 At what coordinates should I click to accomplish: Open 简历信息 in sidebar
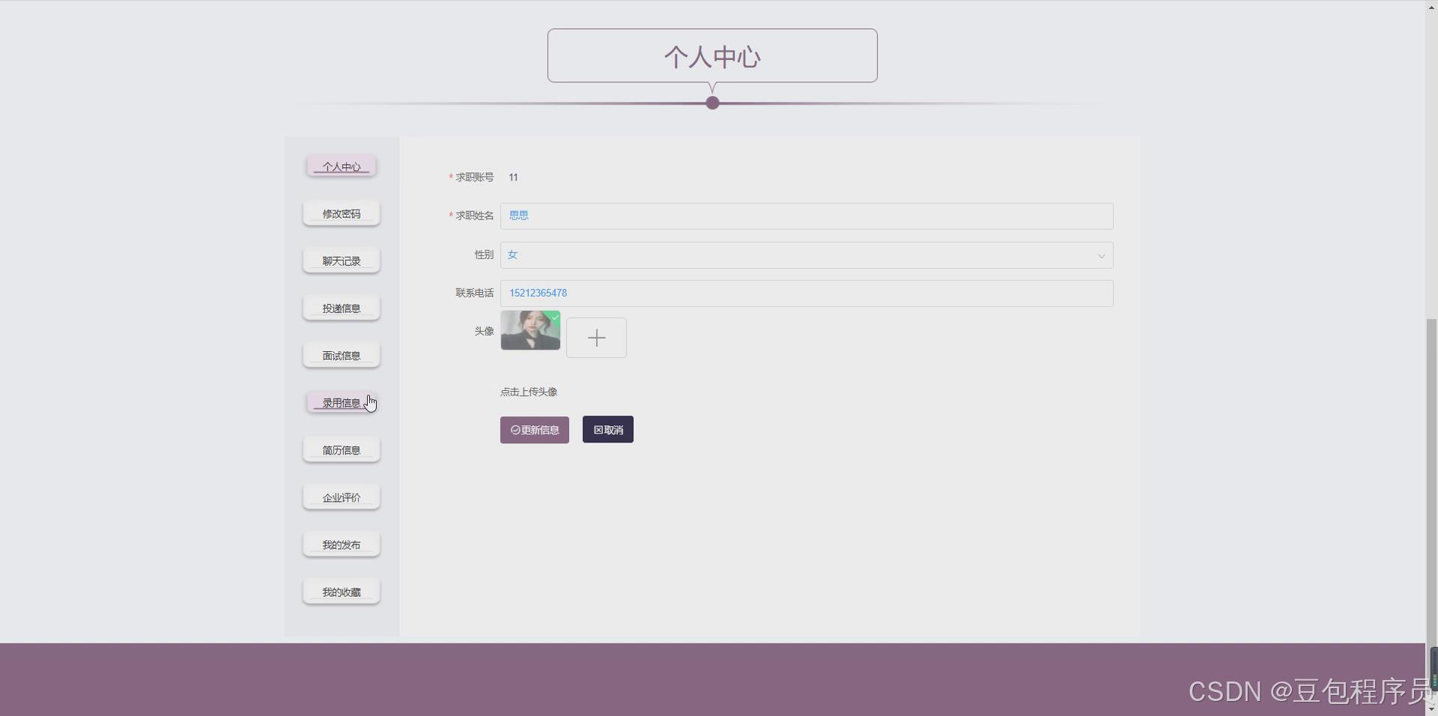(x=342, y=449)
